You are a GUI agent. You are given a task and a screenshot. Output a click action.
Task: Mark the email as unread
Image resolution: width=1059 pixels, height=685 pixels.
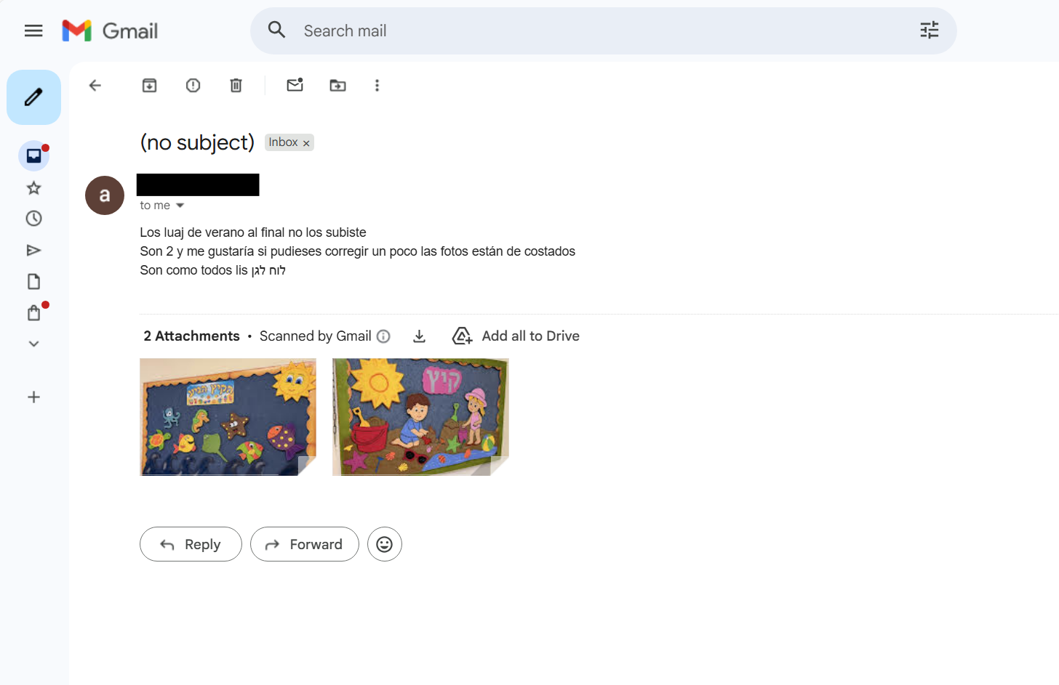coord(295,85)
